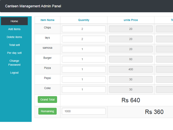Screen dimensions: 173x130
Task: Click the Chips item name
Action: tap(48, 27)
